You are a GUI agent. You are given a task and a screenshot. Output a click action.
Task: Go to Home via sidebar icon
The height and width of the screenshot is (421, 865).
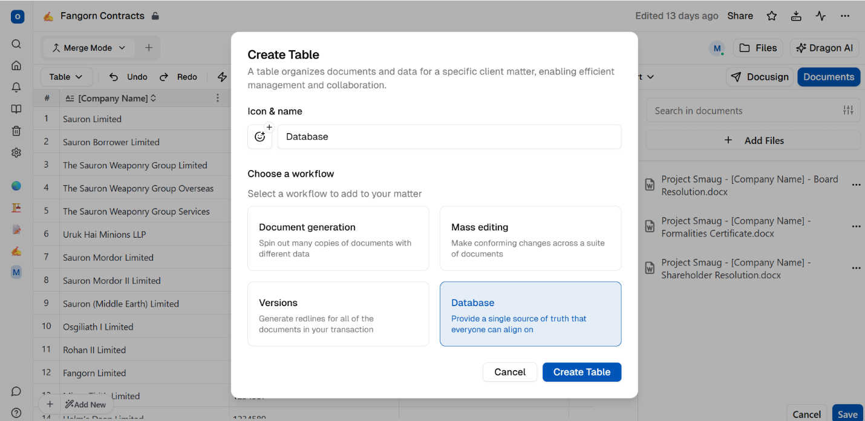[x=16, y=65]
